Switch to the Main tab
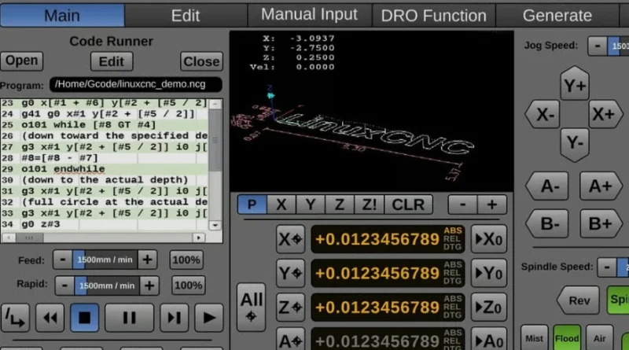The height and width of the screenshot is (350, 629). point(62,16)
